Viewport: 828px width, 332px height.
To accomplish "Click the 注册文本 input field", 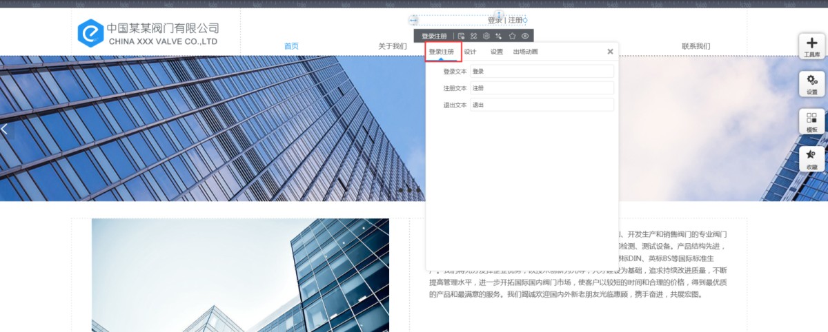I will click(x=542, y=88).
